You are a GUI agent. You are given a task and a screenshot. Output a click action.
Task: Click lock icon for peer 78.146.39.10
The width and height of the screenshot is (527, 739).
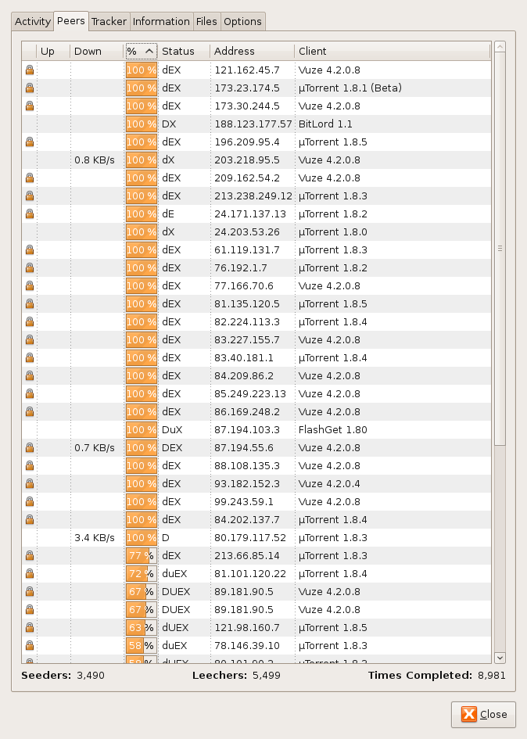click(x=30, y=646)
